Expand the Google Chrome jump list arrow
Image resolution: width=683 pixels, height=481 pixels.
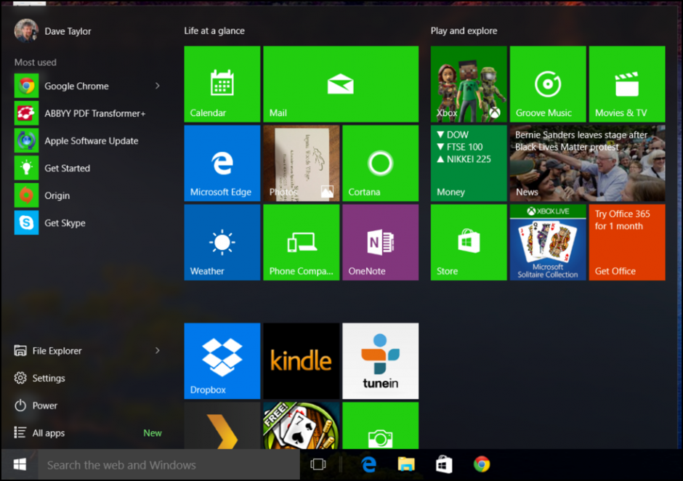(x=158, y=86)
